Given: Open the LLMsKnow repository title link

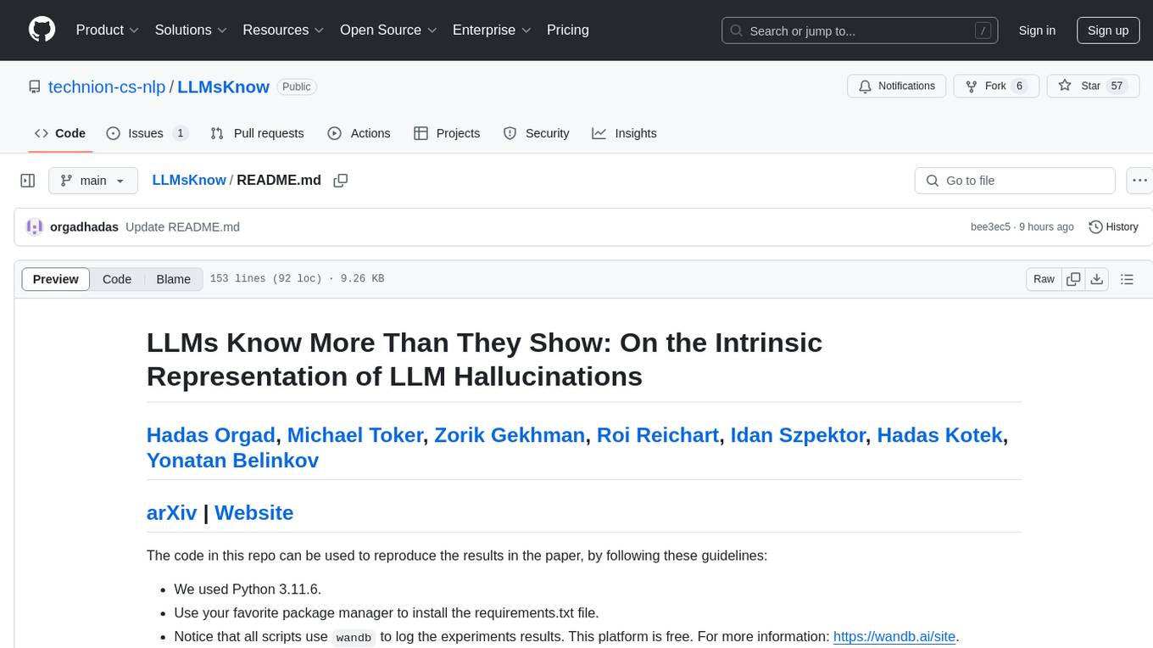Looking at the screenshot, I should tap(224, 87).
